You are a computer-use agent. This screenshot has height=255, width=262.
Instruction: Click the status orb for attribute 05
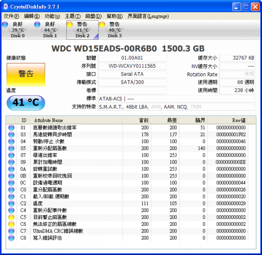[11, 148]
